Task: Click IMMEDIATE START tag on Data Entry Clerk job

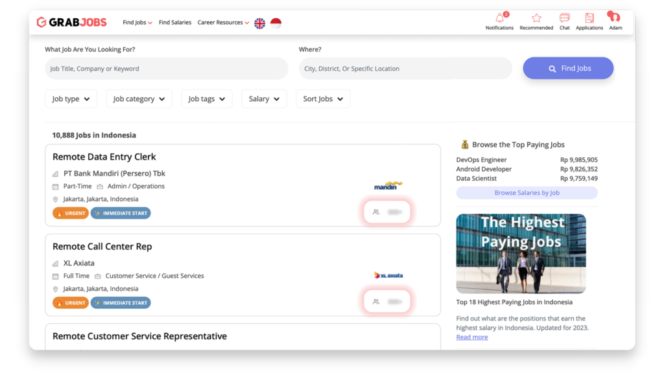Action: click(121, 213)
